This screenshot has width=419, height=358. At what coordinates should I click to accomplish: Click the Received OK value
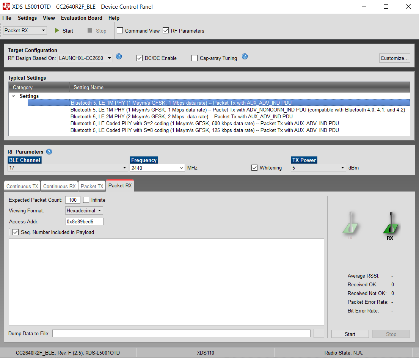coord(392,284)
